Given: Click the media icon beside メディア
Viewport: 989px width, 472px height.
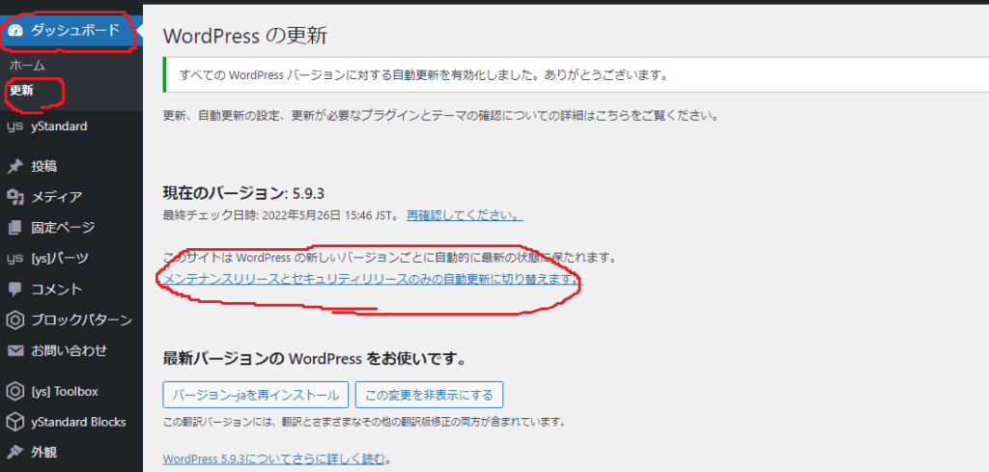Looking at the screenshot, I should tap(15, 197).
